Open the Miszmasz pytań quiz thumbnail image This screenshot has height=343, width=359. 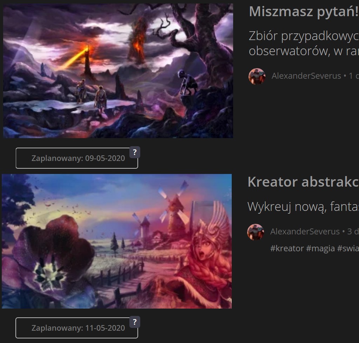pos(118,71)
